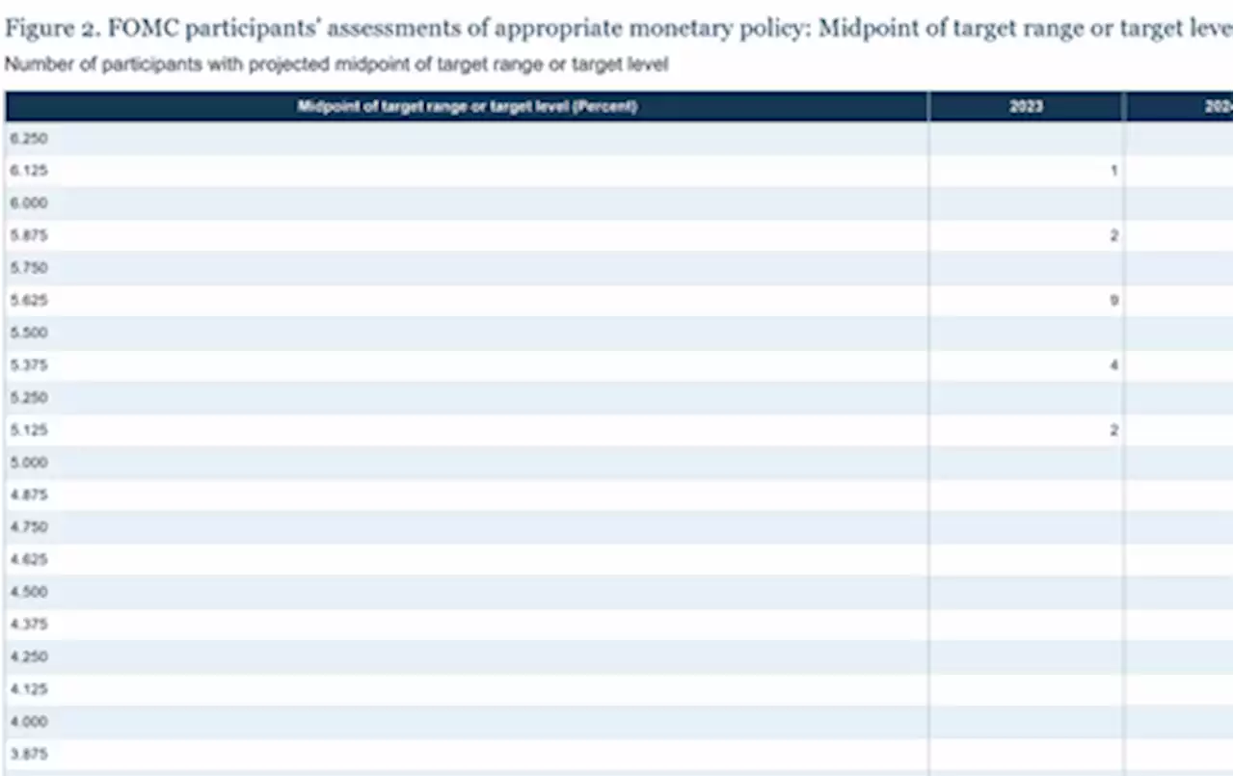
Task: Select the 5.875 row label
Action: click(29, 235)
